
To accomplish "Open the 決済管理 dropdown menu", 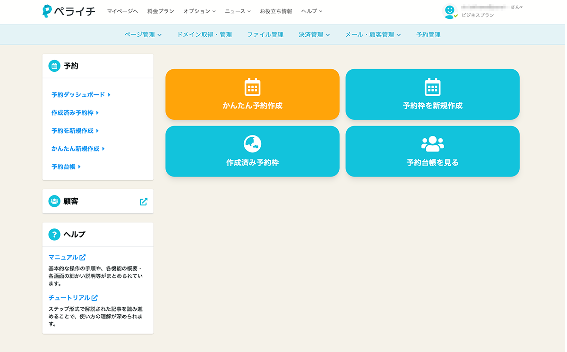I will 314,35.
